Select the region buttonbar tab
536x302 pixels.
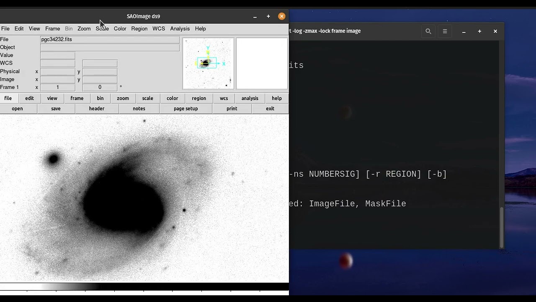pos(199,98)
